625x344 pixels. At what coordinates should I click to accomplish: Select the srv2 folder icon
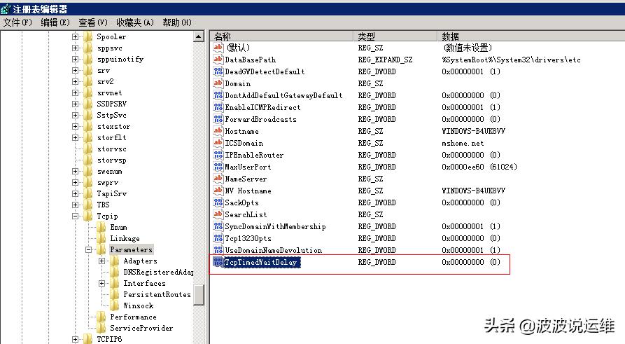tap(88, 81)
